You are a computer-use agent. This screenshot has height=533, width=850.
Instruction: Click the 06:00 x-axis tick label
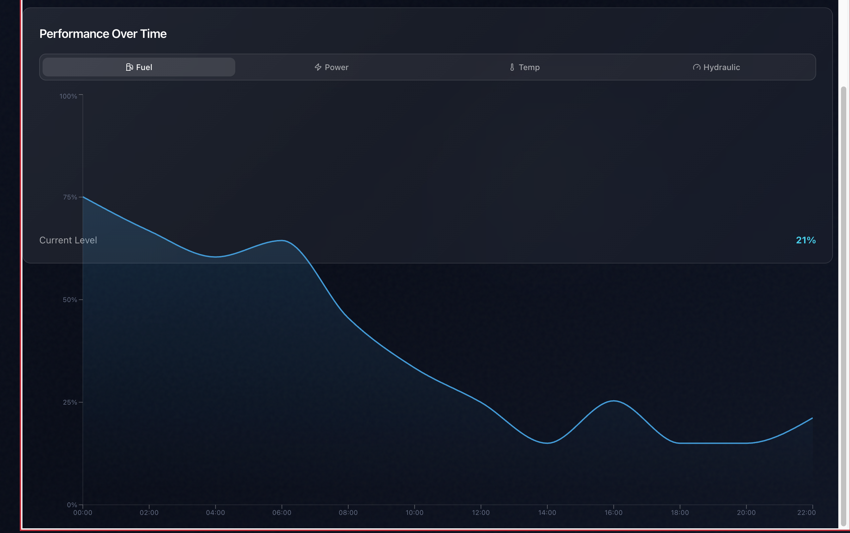pyautogui.click(x=282, y=513)
